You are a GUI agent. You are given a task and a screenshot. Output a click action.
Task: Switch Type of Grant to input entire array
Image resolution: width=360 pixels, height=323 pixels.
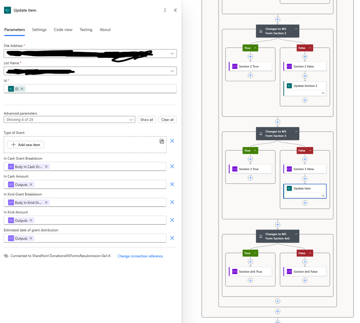click(x=162, y=141)
